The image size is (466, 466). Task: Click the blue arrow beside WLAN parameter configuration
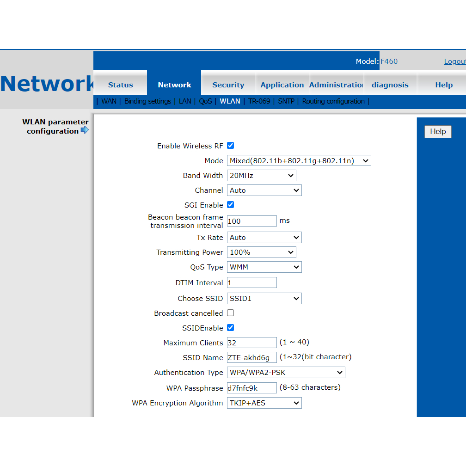[85, 130]
